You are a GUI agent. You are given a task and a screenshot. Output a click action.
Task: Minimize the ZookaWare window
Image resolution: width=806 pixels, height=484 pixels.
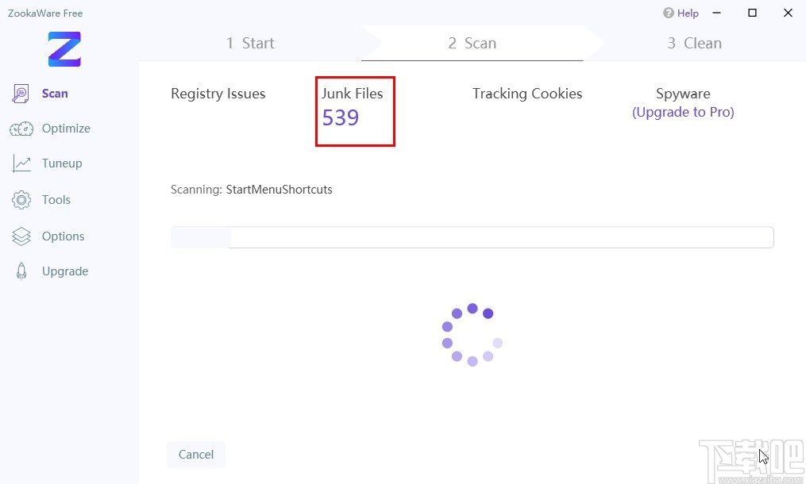point(717,13)
